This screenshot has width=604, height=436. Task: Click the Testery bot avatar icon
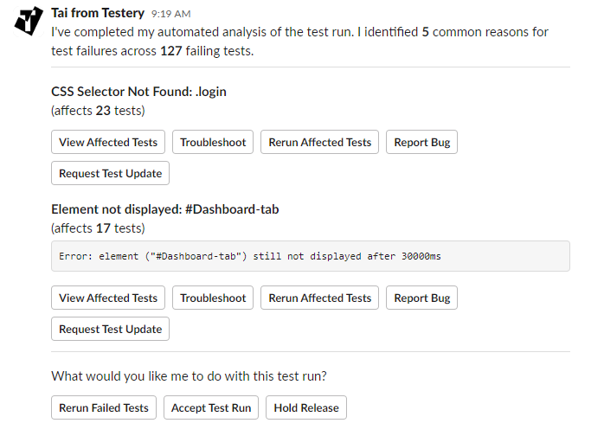tap(29, 21)
